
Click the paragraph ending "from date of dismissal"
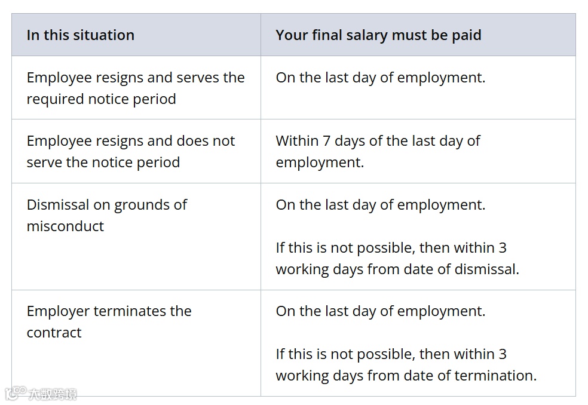click(397, 259)
